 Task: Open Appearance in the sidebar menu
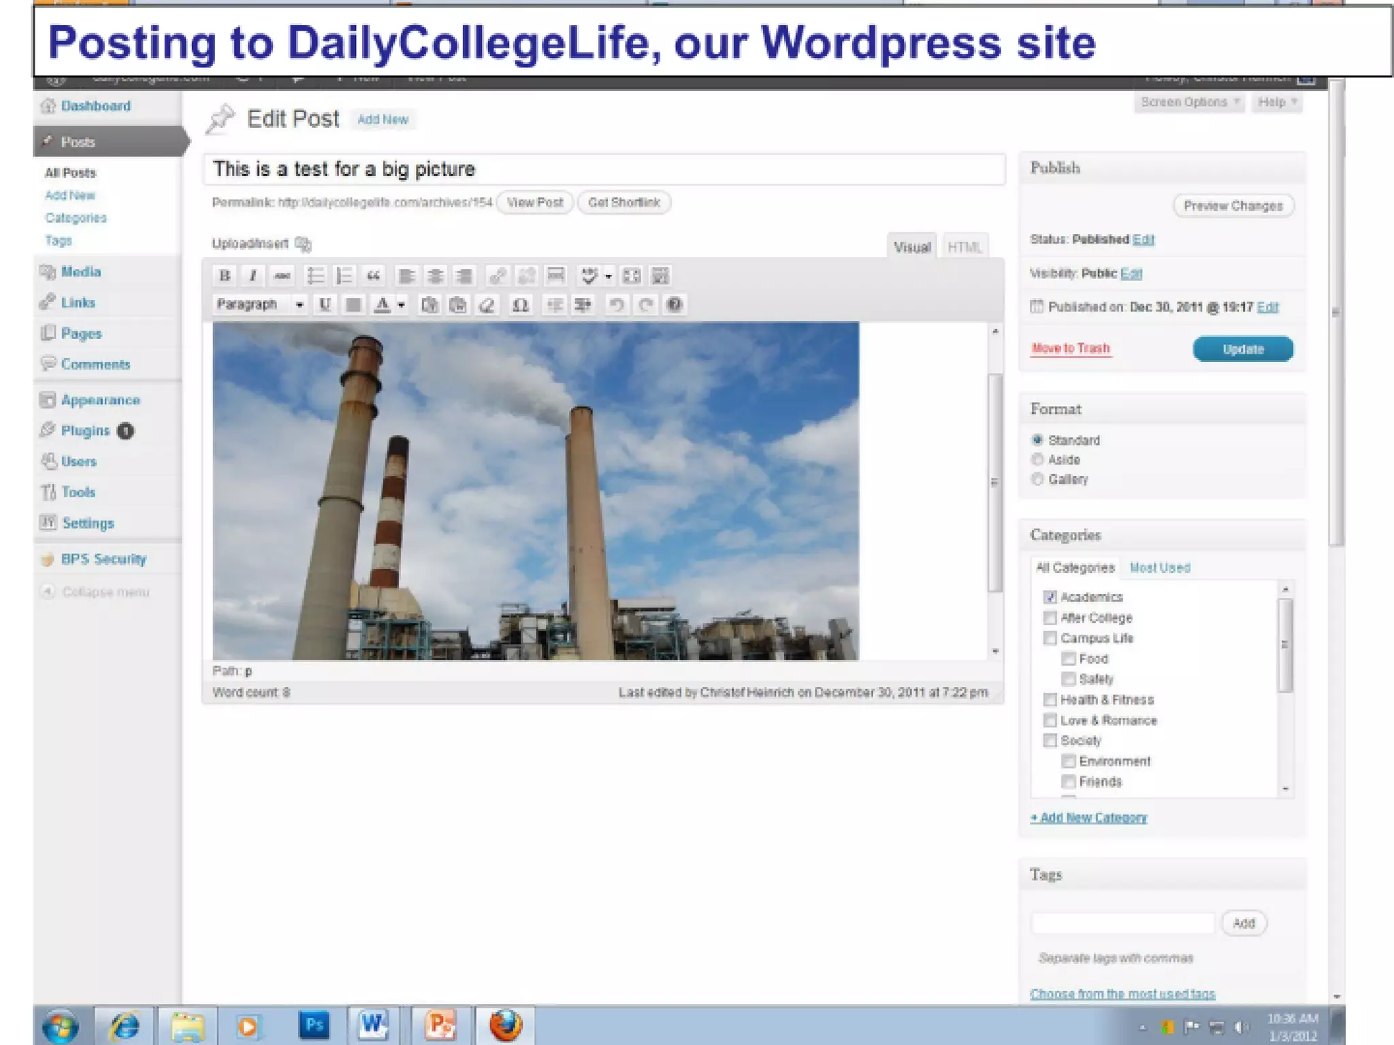click(100, 400)
